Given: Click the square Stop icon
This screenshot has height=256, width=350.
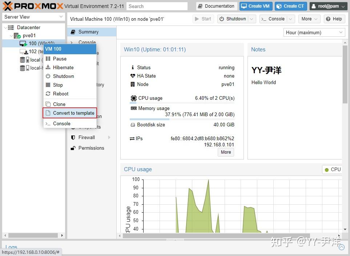Looking at the screenshot, I should pos(48,85).
